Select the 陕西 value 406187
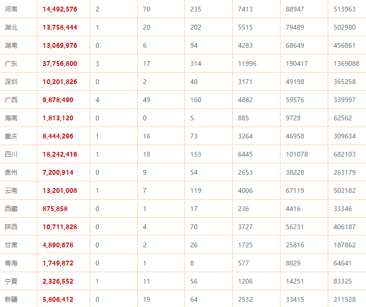Screen dimensions: 366x307 tap(344, 227)
